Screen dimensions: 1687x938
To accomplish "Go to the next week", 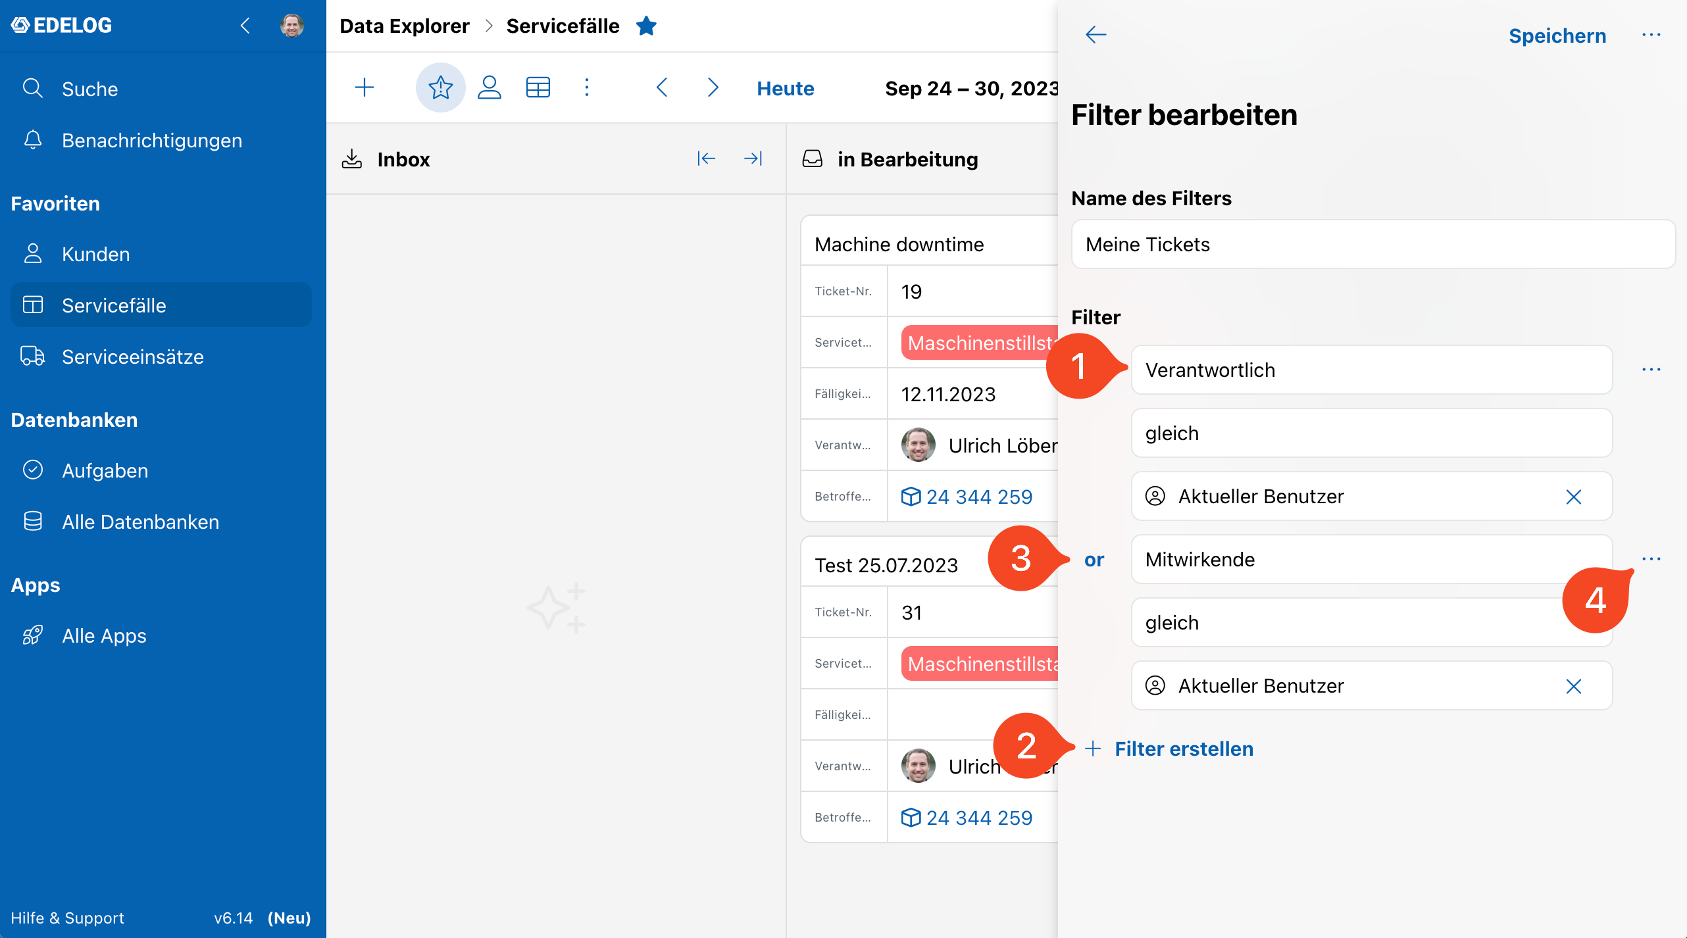I will [x=713, y=87].
